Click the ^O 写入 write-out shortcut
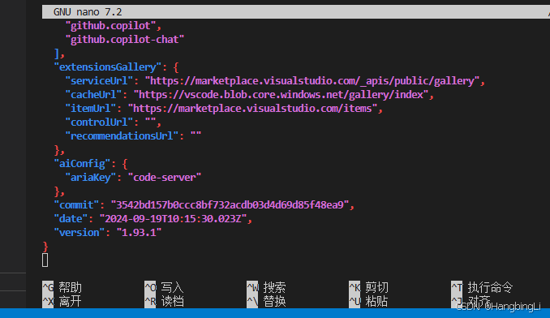The width and height of the screenshot is (550, 318). pyautogui.click(x=164, y=287)
